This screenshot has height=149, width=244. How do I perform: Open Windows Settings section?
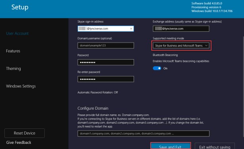click(x=21, y=86)
